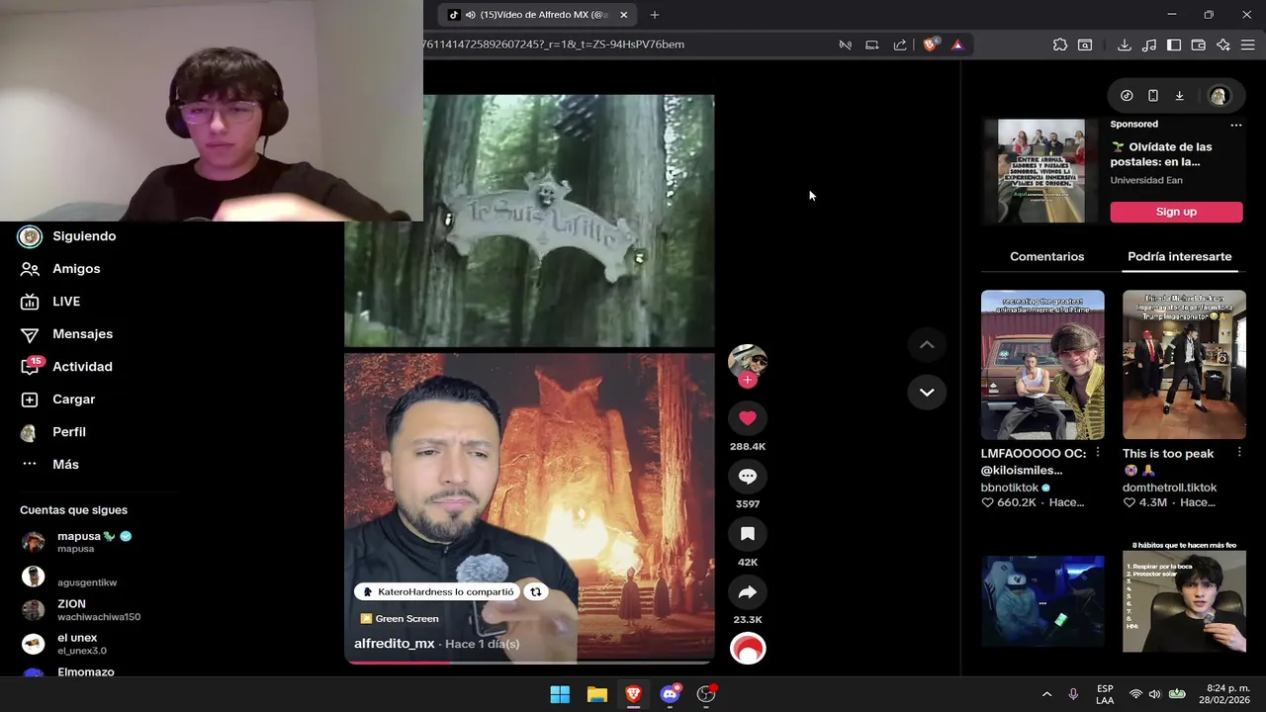Open the el unex followed account
Image resolution: width=1266 pixels, height=712 pixels.
(x=64, y=644)
